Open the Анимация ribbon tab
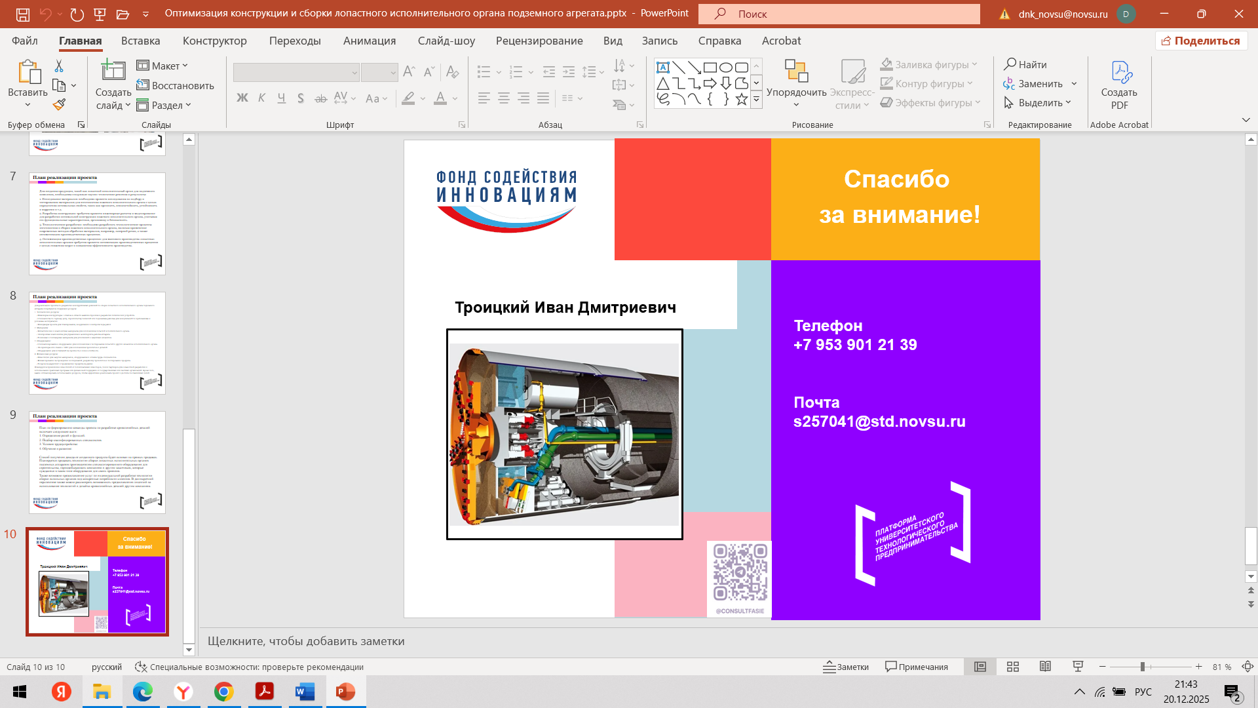 tap(369, 41)
